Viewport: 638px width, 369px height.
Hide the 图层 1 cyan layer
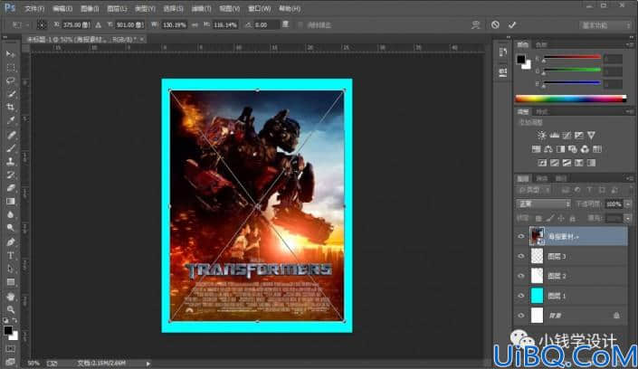click(x=521, y=296)
